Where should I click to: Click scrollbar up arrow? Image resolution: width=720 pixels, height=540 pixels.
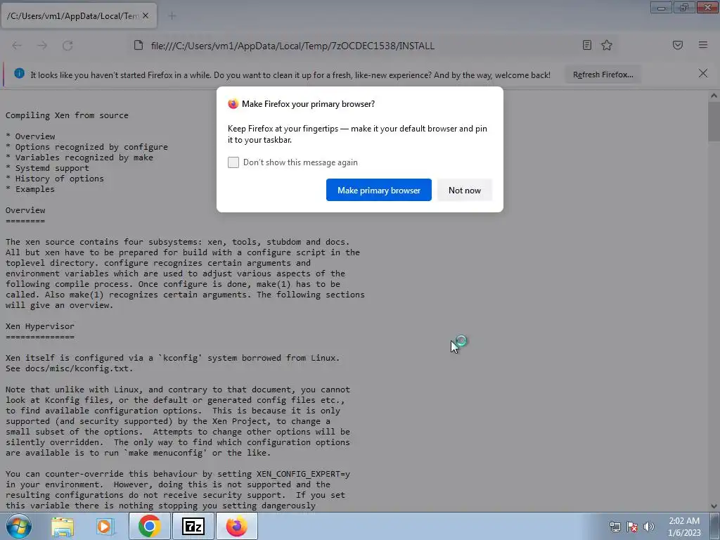point(714,96)
